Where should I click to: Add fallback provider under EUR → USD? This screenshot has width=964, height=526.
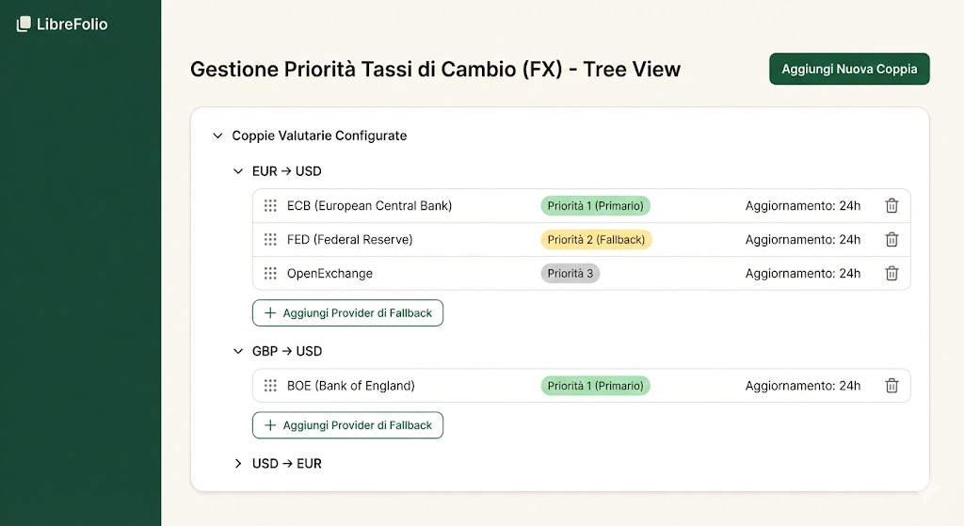pyautogui.click(x=347, y=313)
